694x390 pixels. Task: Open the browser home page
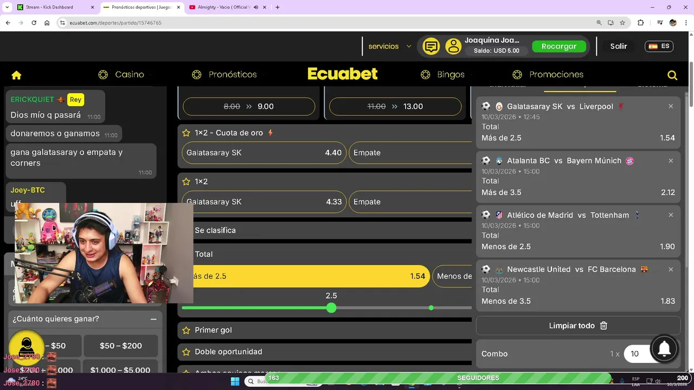click(x=47, y=23)
